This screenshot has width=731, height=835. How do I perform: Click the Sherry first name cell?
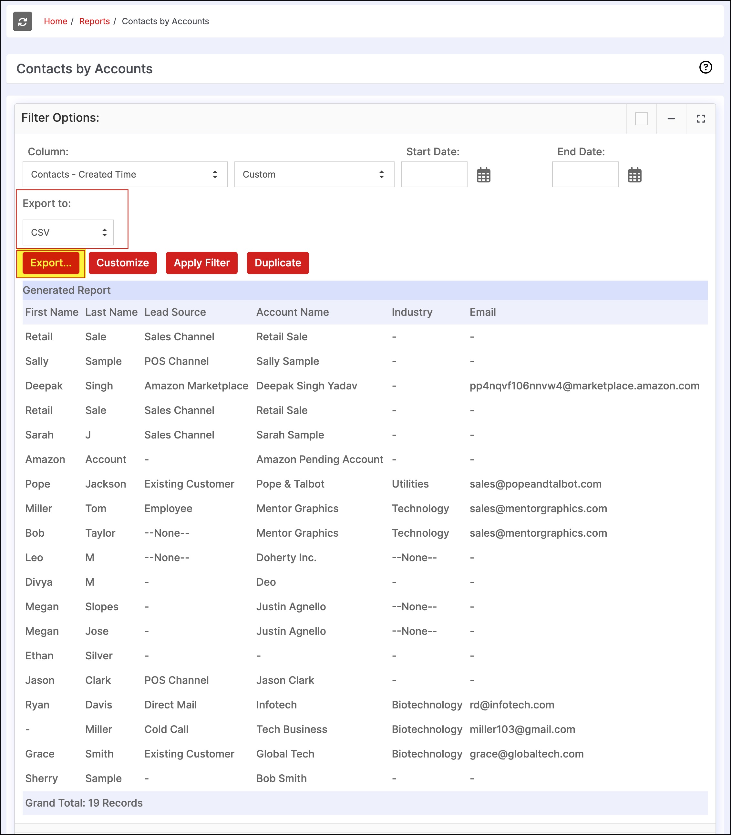click(41, 778)
